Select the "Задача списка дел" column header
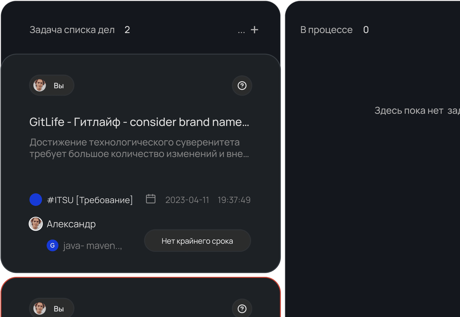 [x=72, y=30]
